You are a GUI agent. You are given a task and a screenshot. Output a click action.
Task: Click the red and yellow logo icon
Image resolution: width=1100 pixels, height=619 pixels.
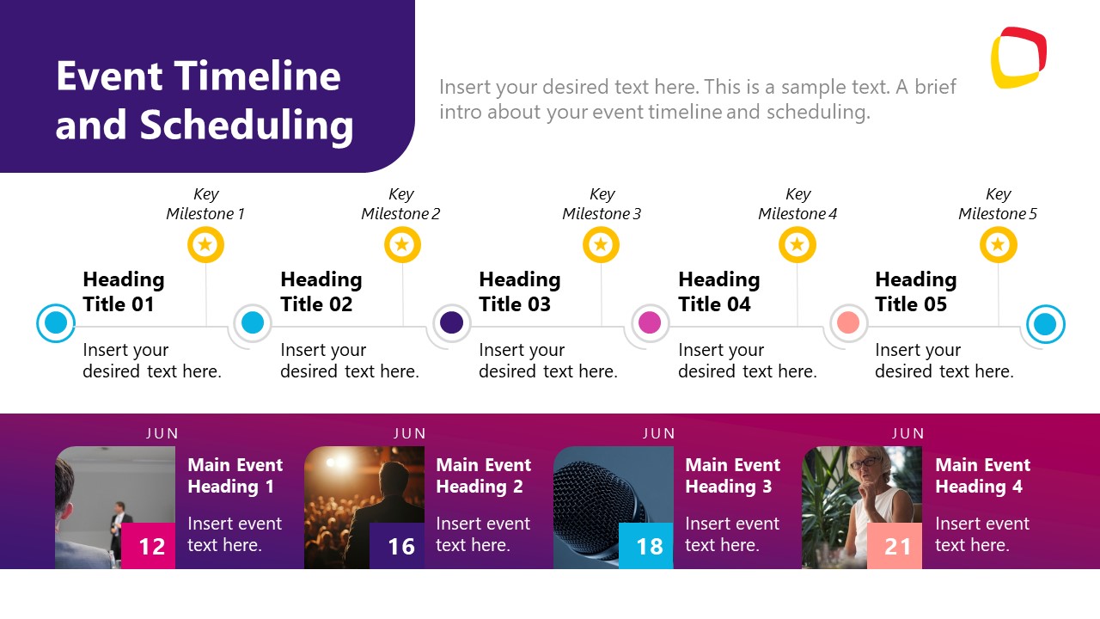tap(1018, 58)
